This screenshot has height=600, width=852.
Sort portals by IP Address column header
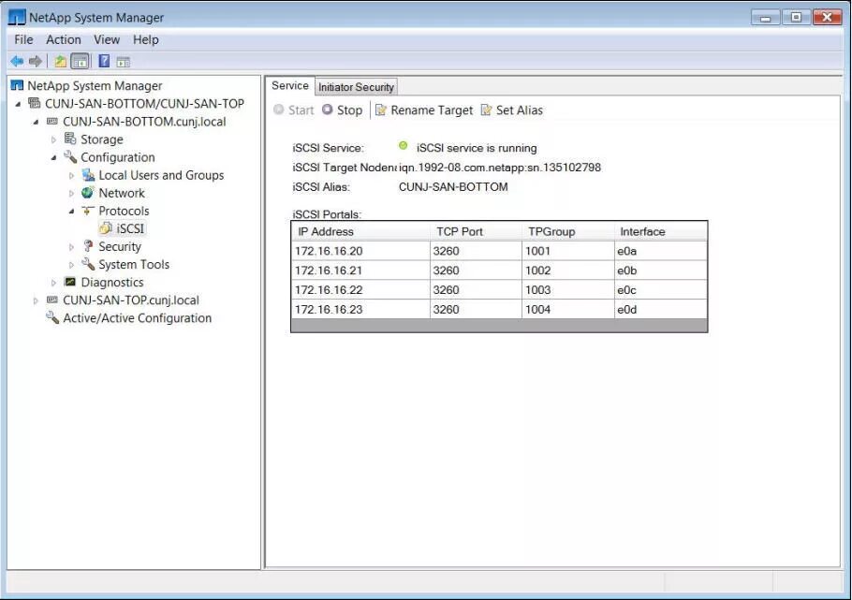tap(360, 231)
